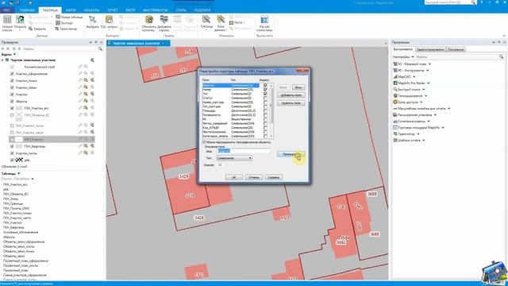Click the Справка button in dialog
Image resolution: width=508 pixels, height=286 pixels.
[x=274, y=177]
